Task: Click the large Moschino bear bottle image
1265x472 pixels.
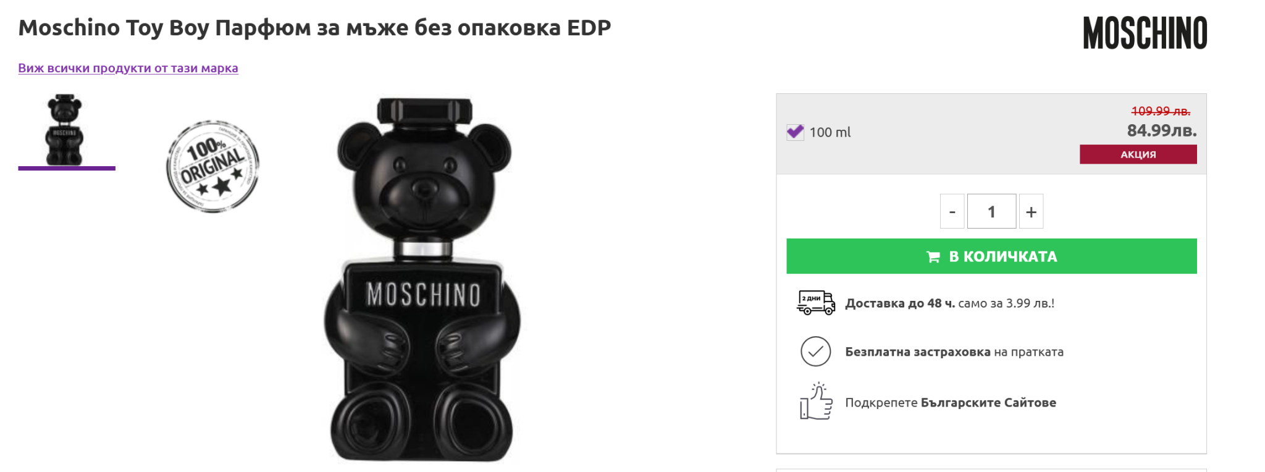Action: click(x=423, y=278)
